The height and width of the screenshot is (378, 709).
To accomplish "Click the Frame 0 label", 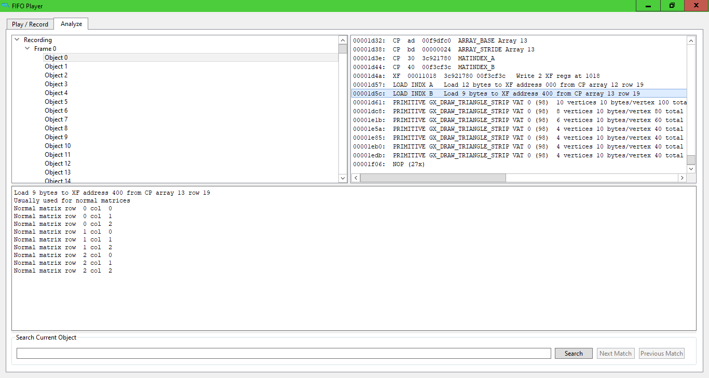I will [x=45, y=49].
